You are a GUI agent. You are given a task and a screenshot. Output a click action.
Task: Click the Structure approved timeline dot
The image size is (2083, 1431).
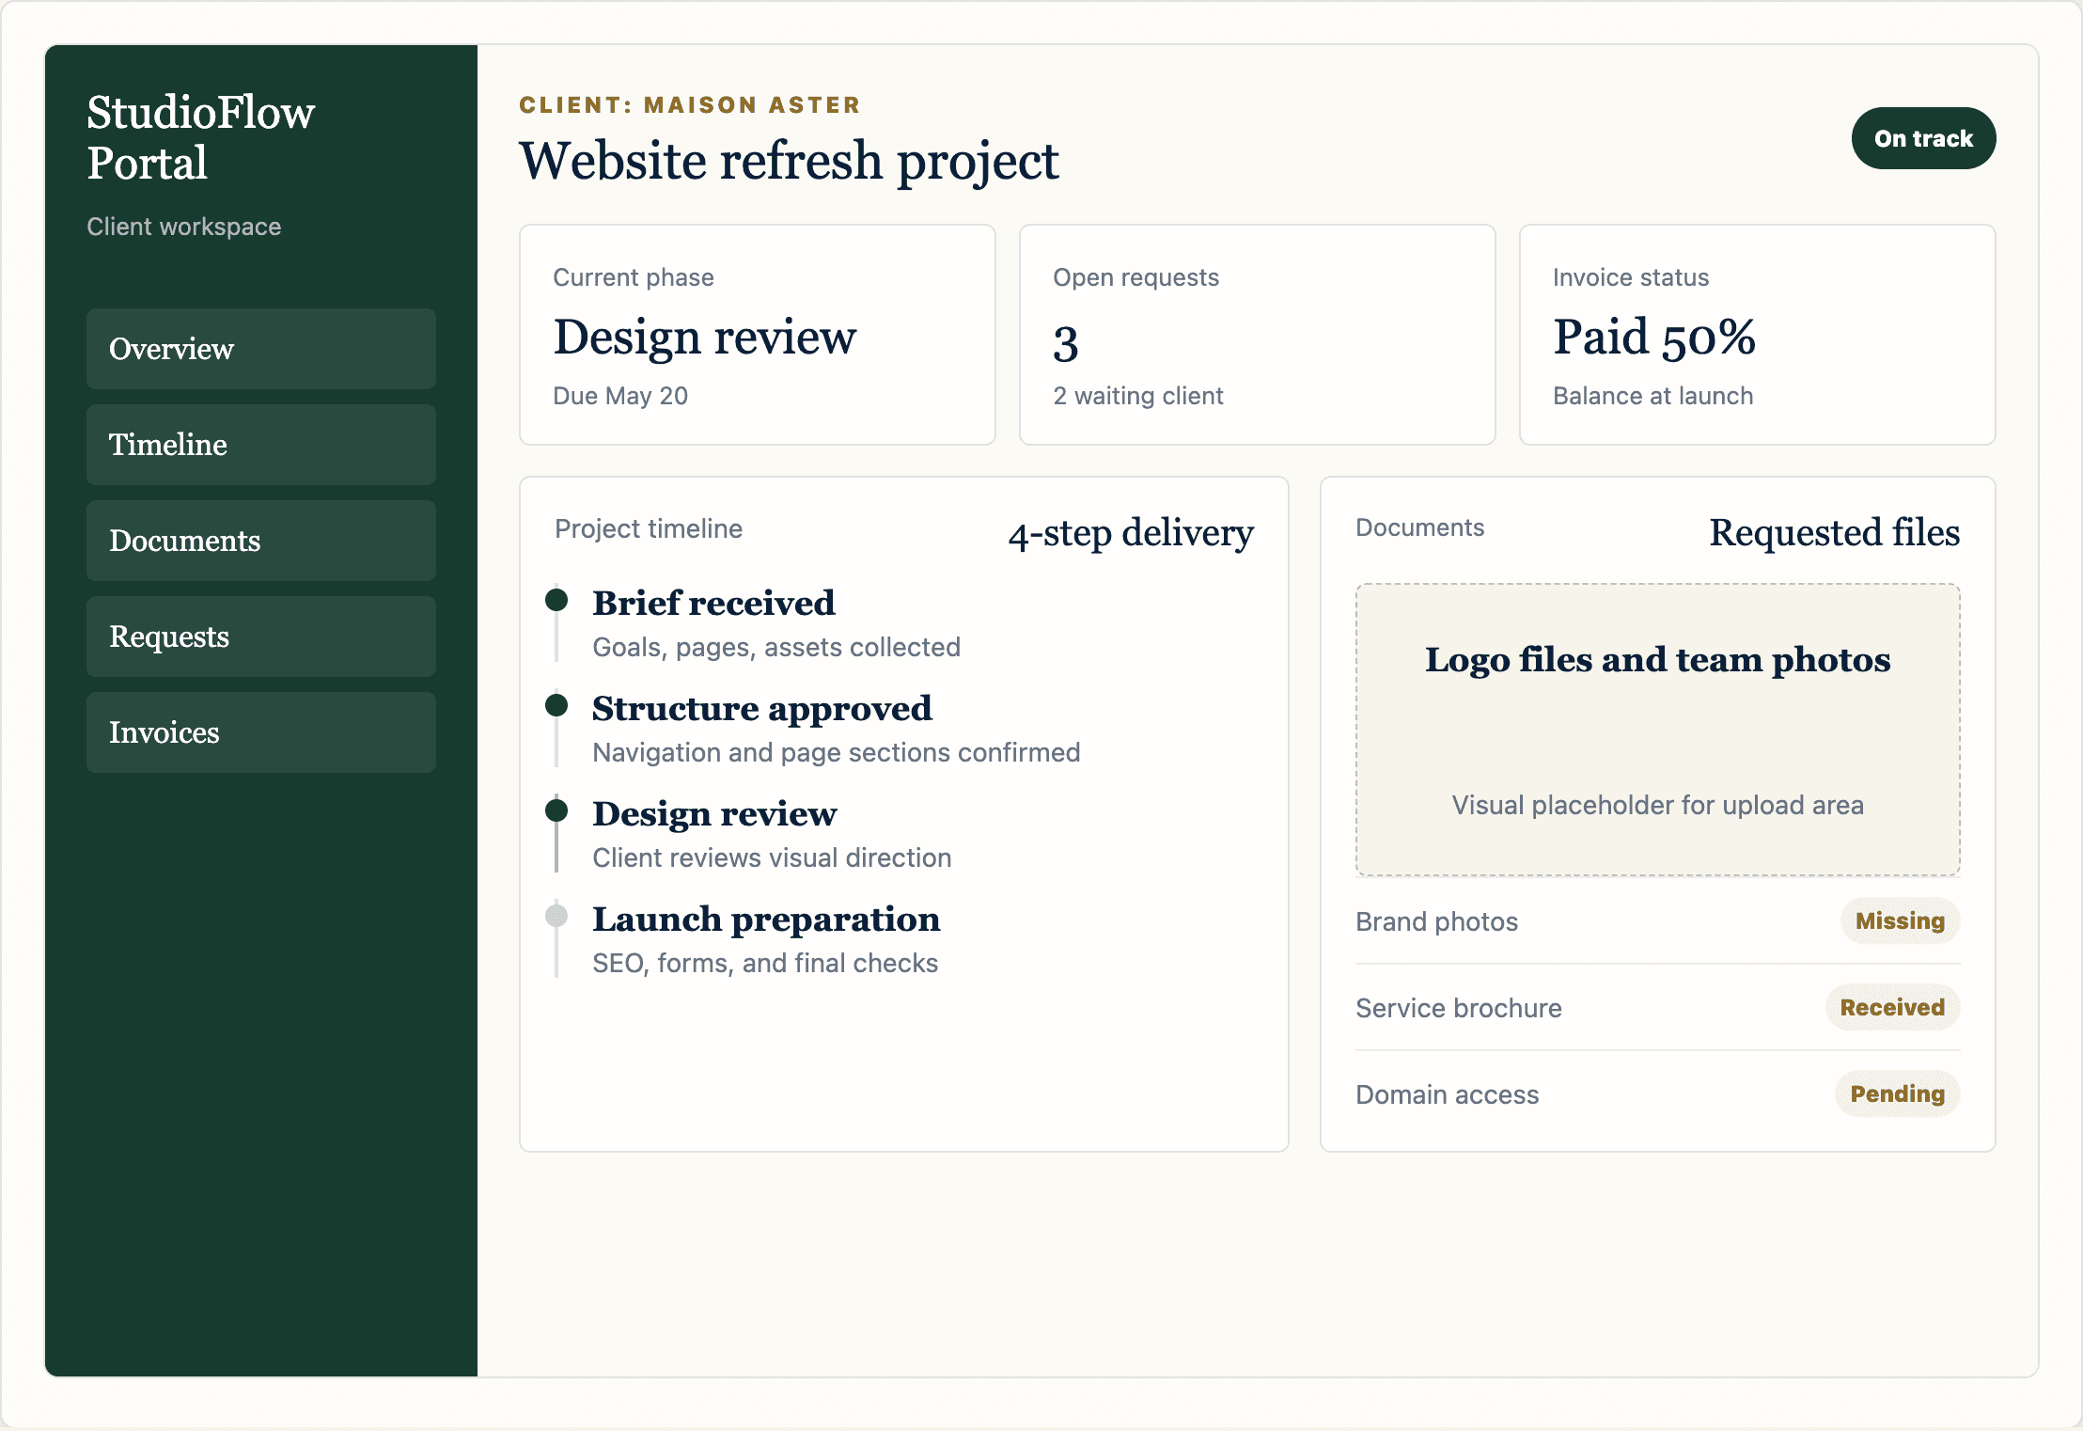tap(556, 705)
